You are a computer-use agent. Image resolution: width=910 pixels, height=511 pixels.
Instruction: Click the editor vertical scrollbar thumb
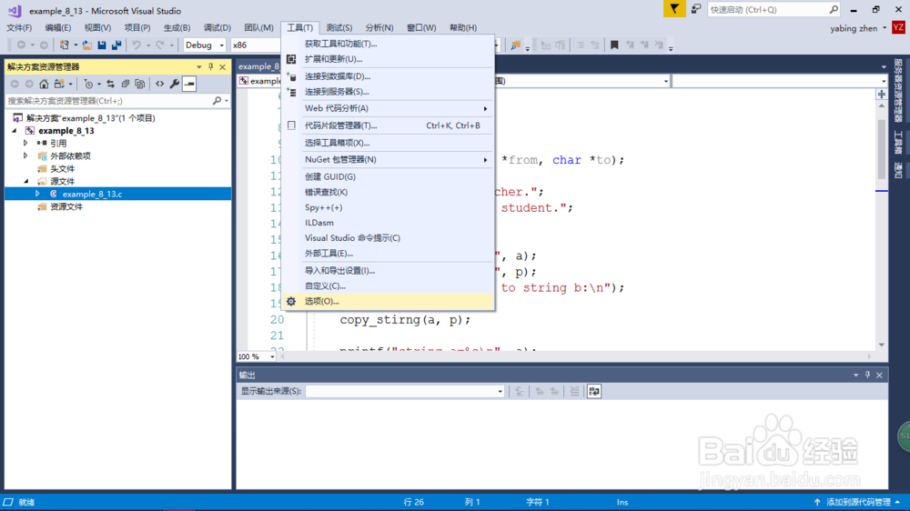[x=882, y=150]
